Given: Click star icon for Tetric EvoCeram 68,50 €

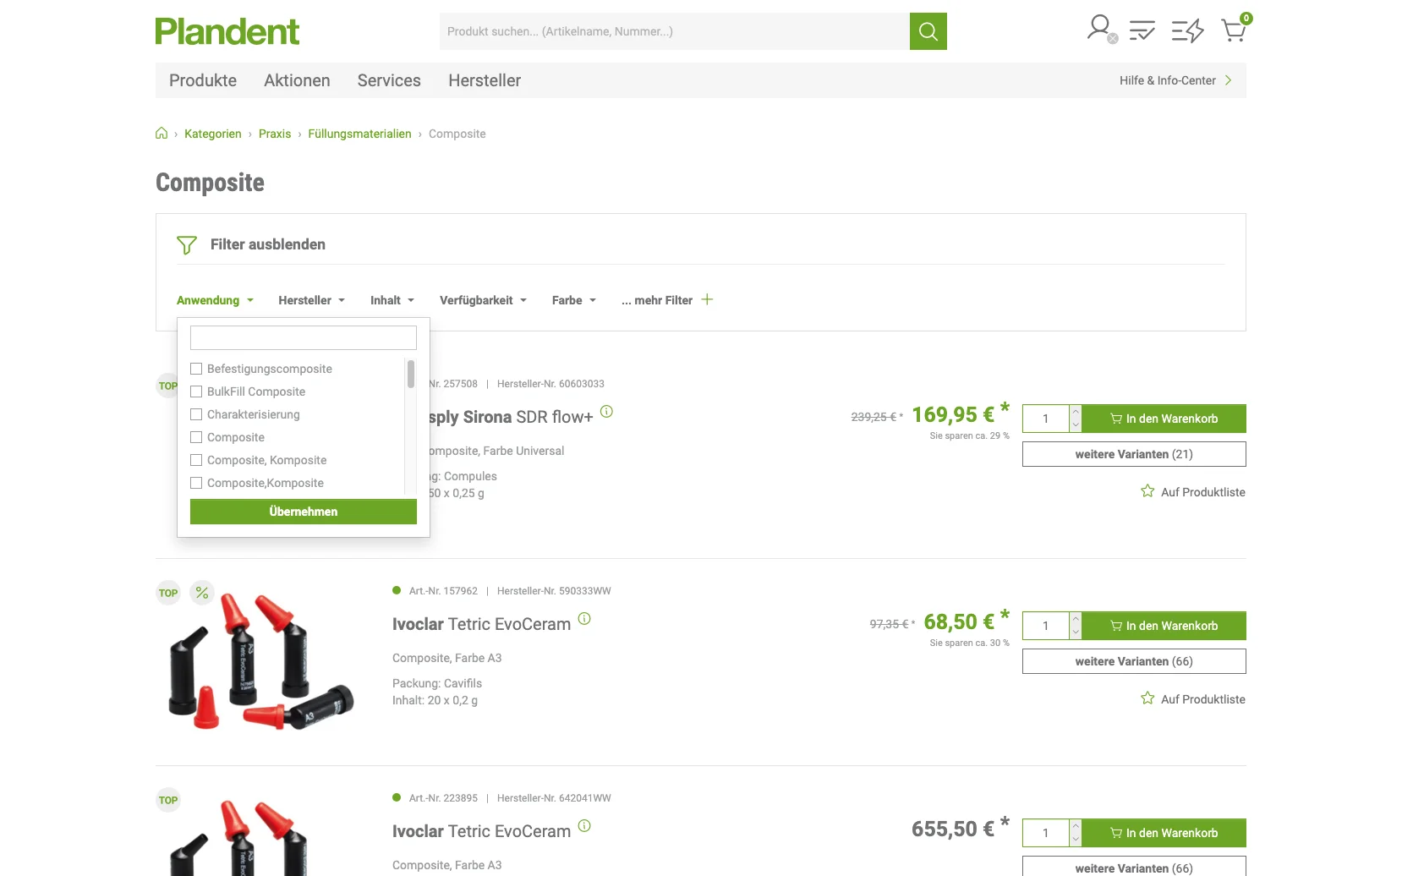Looking at the screenshot, I should pos(1147,698).
